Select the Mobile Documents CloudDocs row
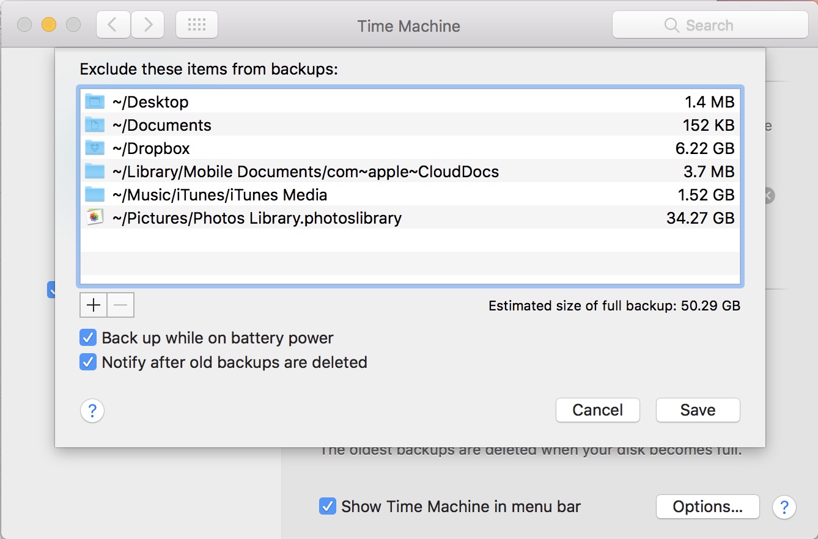The height and width of the screenshot is (539, 818). [410, 171]
